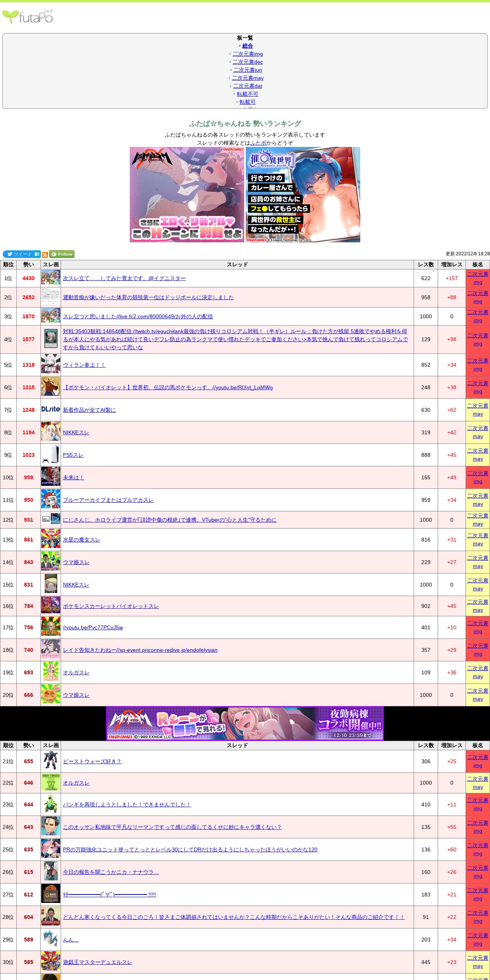
Task: Click the green Feedly Follow button
Action: coord(62,254)
